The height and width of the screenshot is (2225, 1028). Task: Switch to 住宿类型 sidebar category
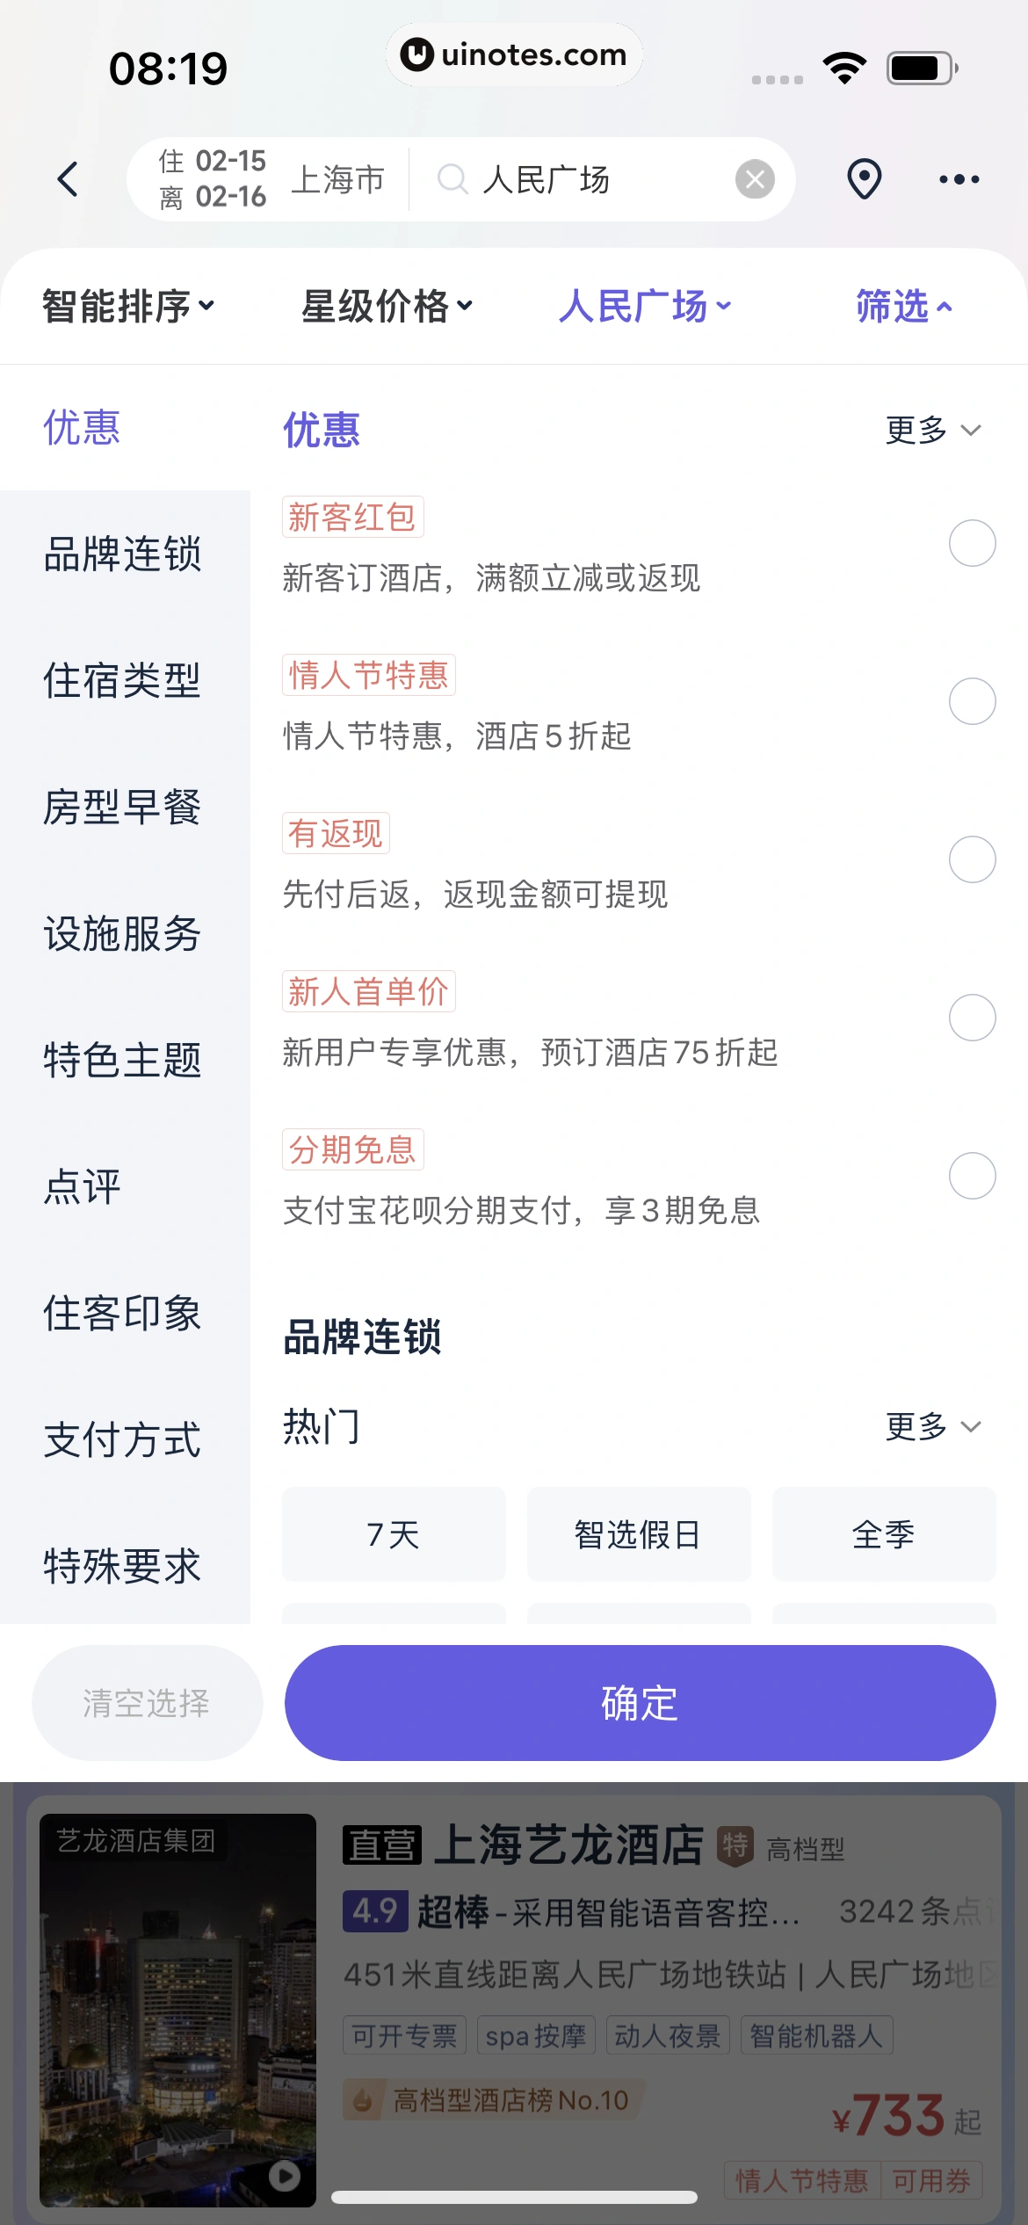[123, 680]
